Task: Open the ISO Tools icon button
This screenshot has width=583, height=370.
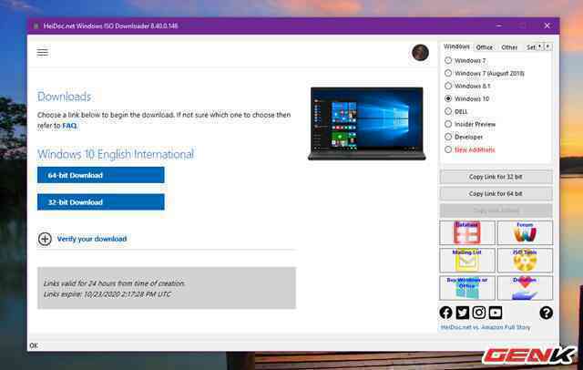Action: (525, 261)
